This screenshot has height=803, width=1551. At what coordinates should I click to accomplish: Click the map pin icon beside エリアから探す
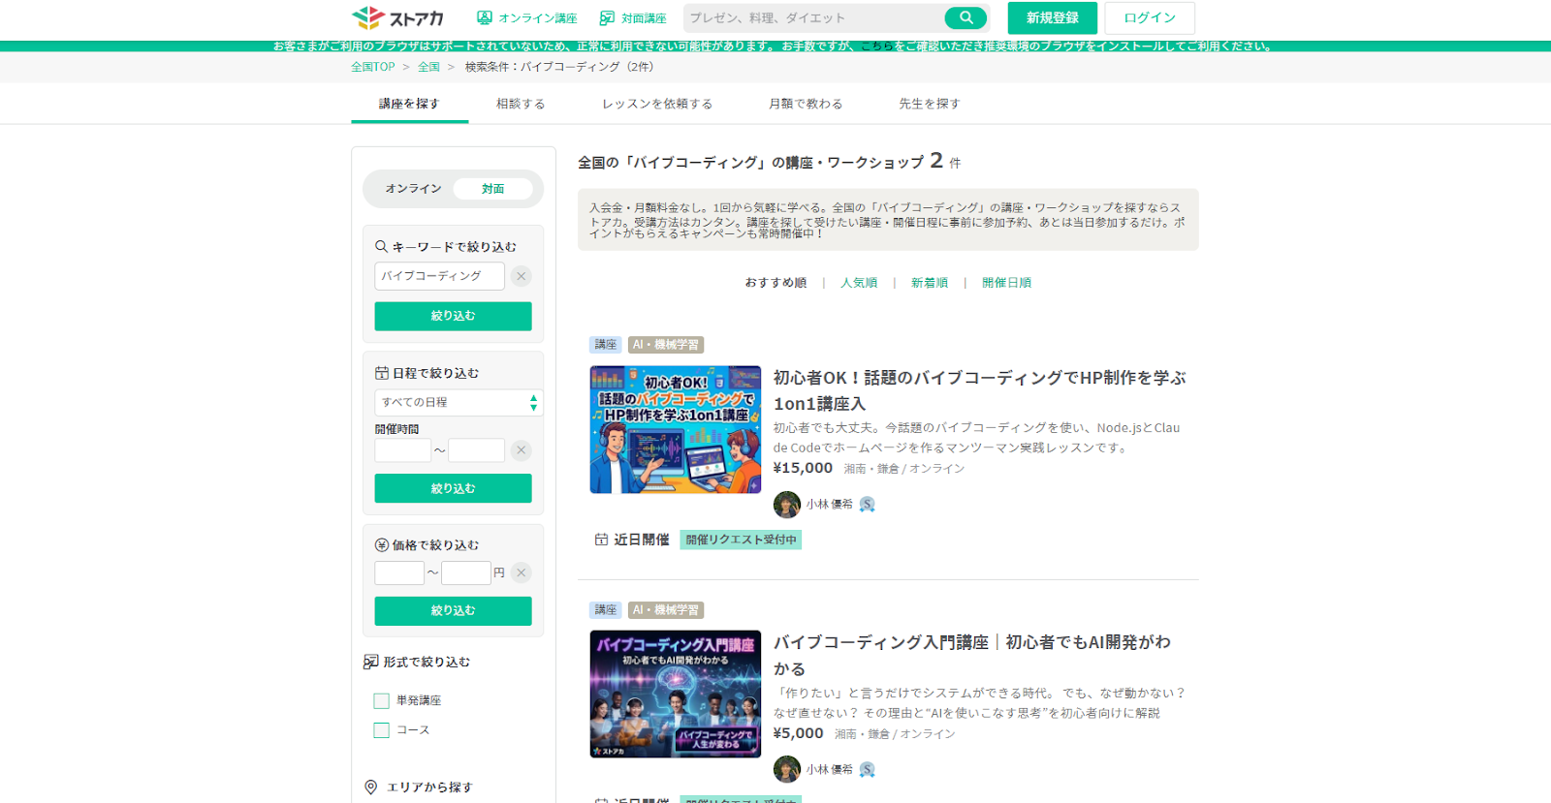point(370,788)
